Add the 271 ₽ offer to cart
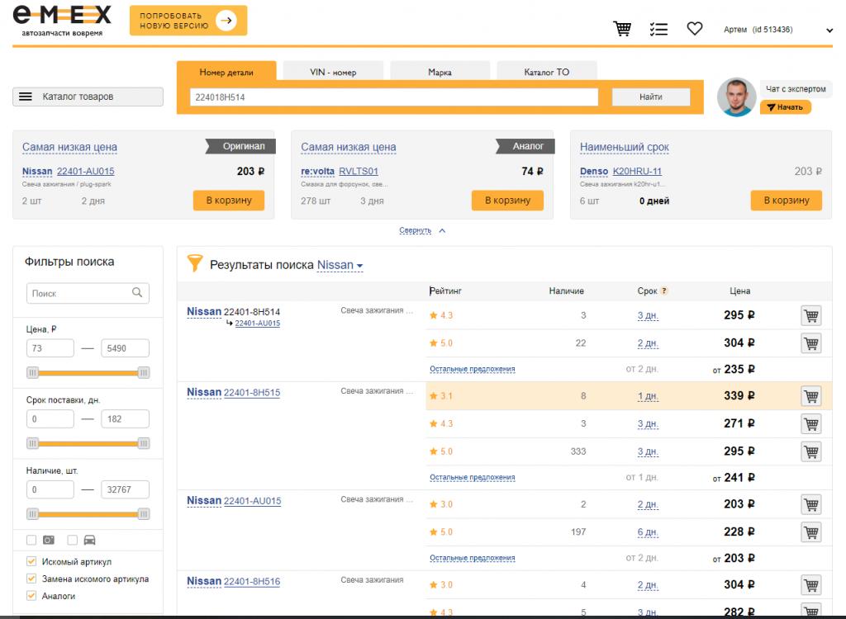Viewport: 846px width, 619px height. 811,424
